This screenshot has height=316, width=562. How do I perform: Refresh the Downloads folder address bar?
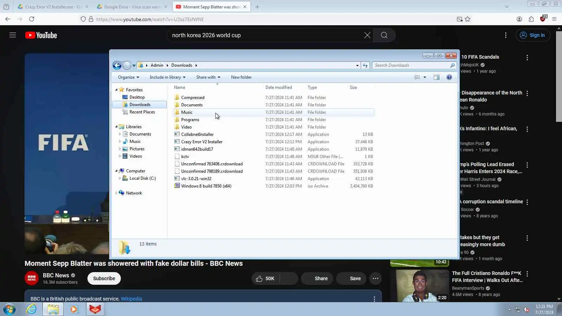[365, 65]
